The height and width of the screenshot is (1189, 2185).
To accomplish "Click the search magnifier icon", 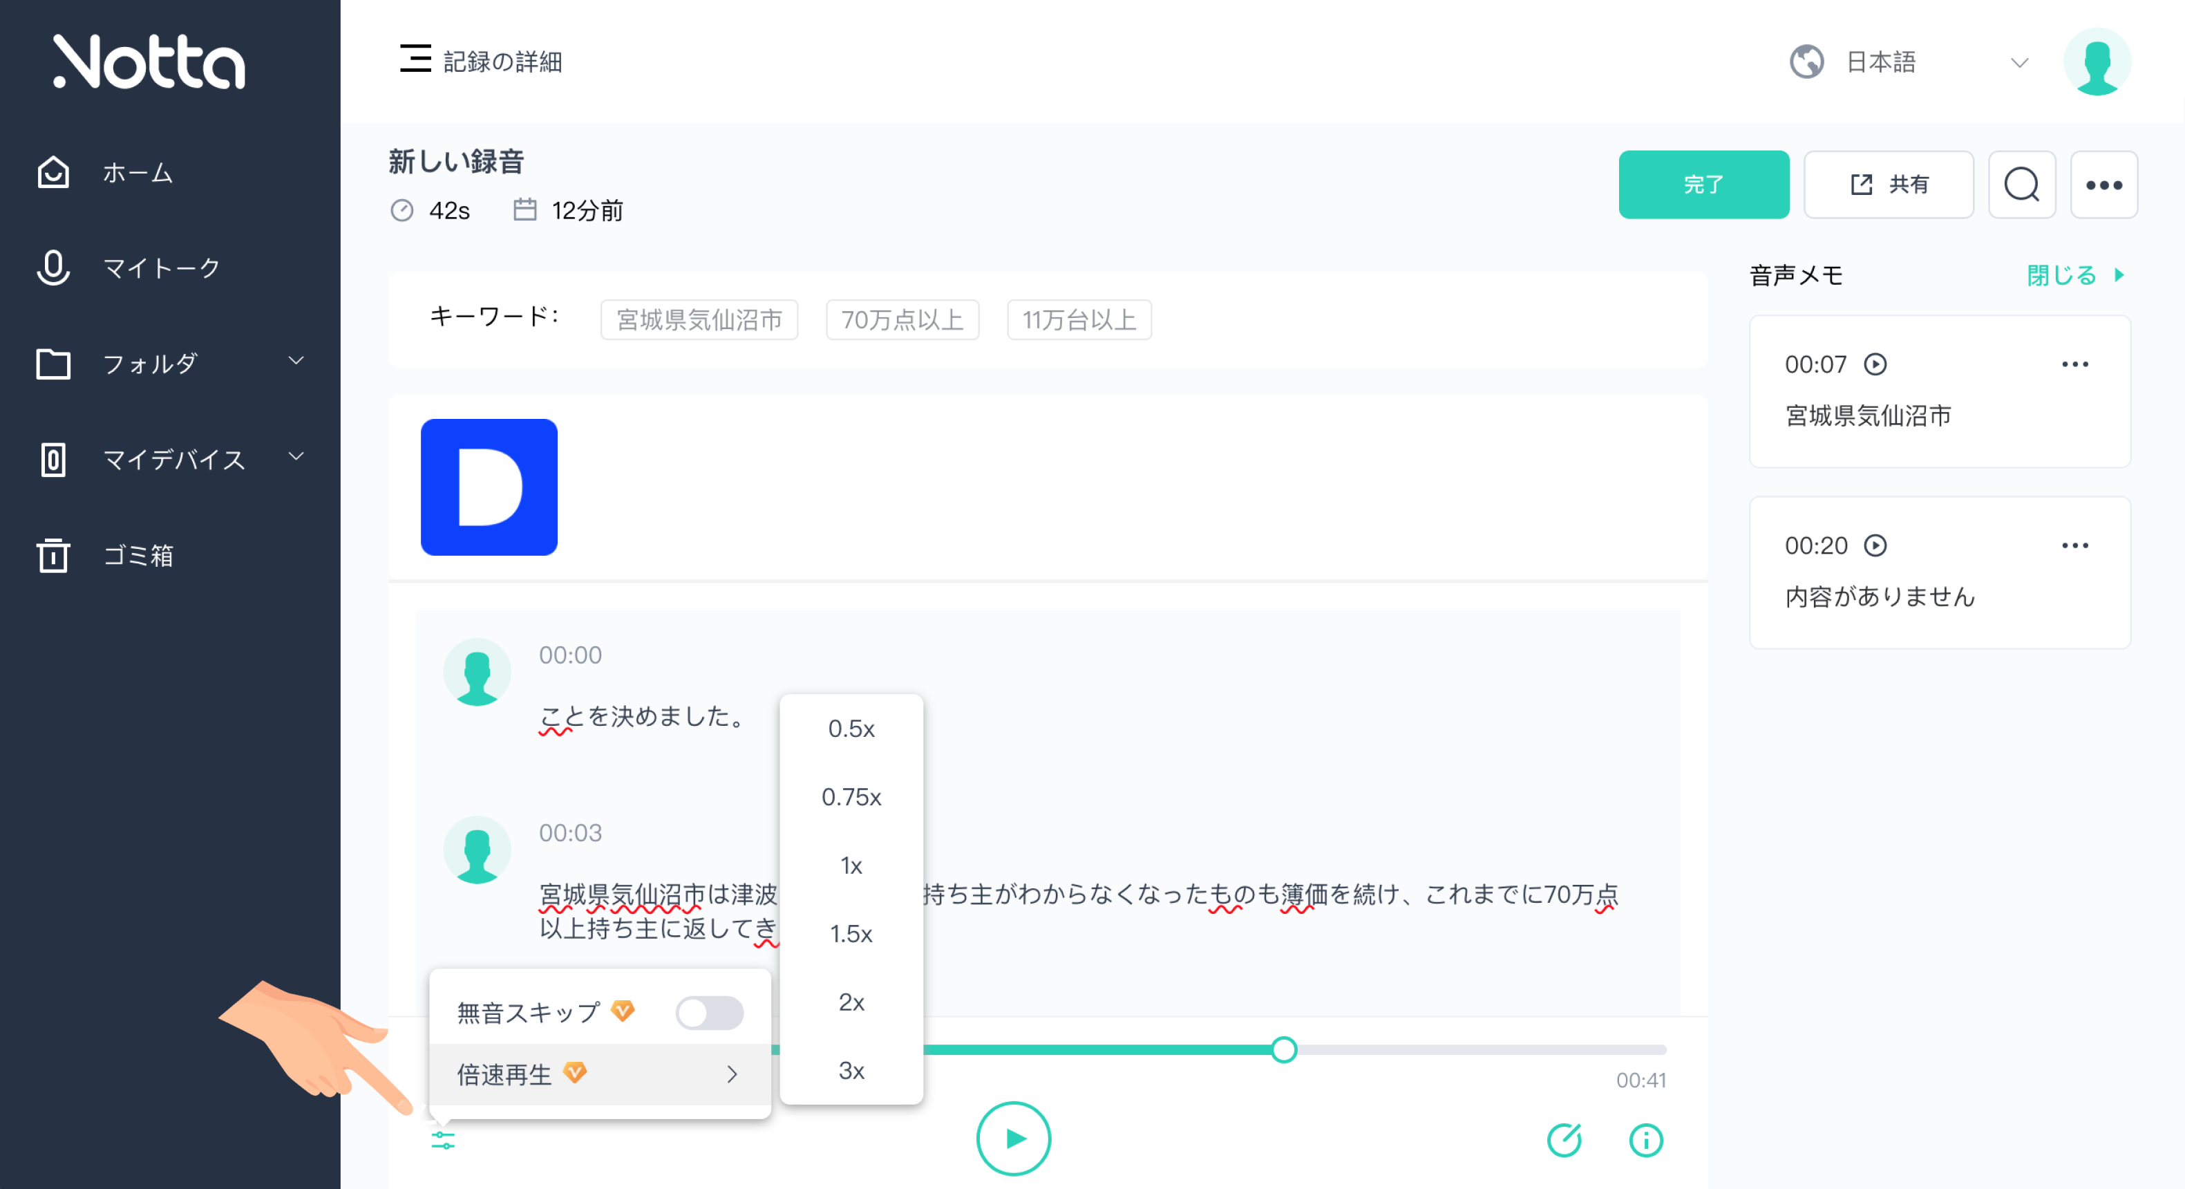I will click(2021, 184).
